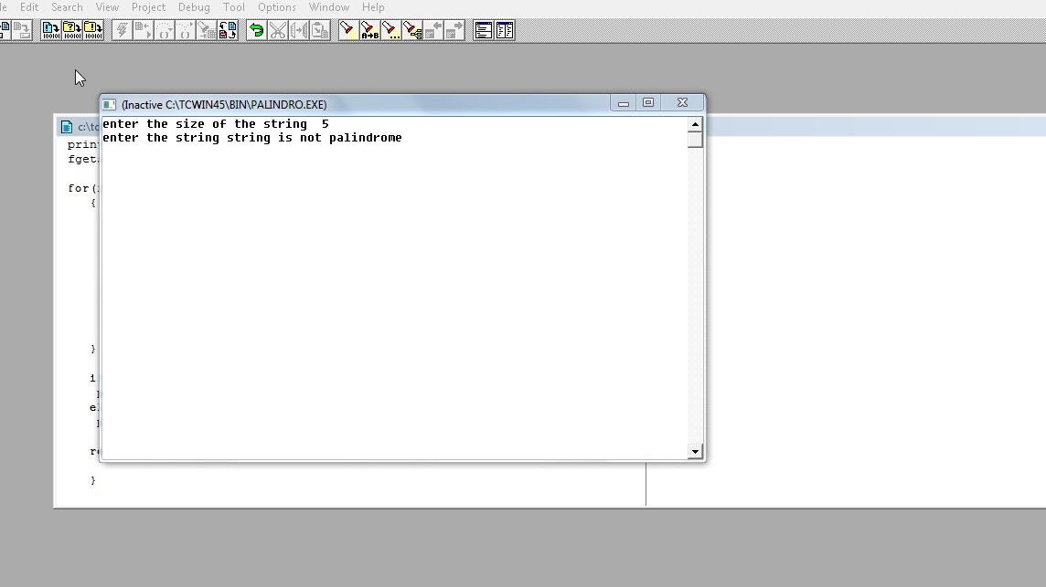Click the Make project toolbar icon
Screen dimensions: 1046x587
pos(72,30)
